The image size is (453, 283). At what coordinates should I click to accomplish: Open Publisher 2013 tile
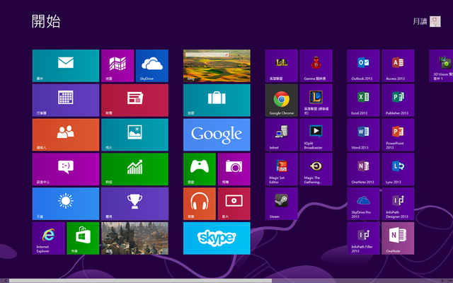(398, 100)
